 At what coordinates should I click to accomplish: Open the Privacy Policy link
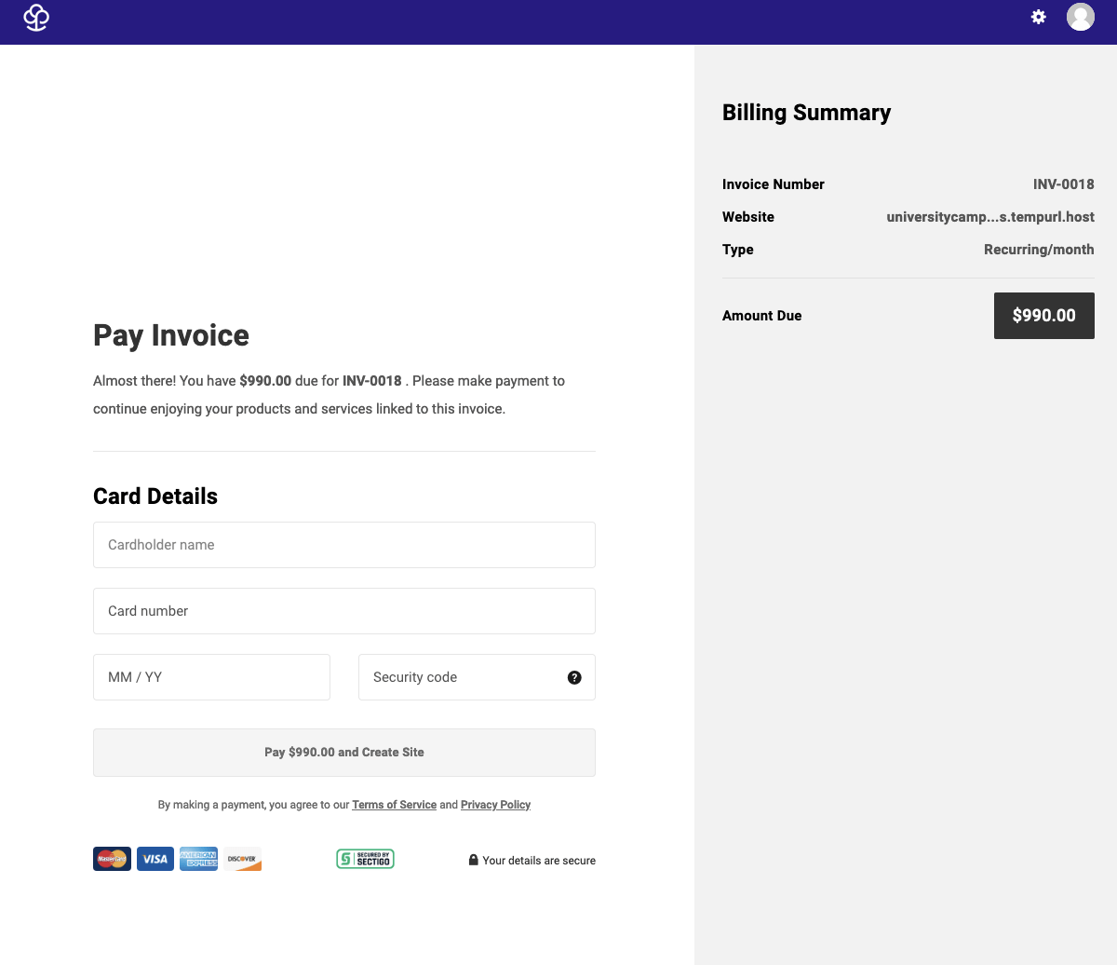[495, 804]
